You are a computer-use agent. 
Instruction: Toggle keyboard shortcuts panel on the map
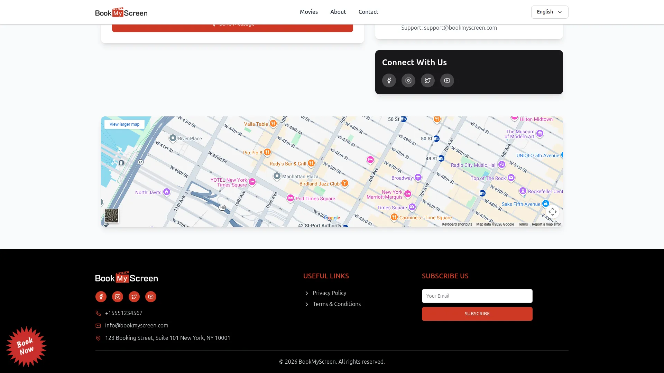click(x=457, y=224)
